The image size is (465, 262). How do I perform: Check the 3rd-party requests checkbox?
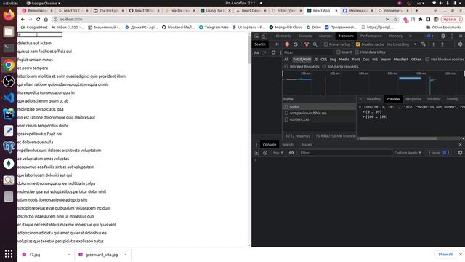[324, 67]
